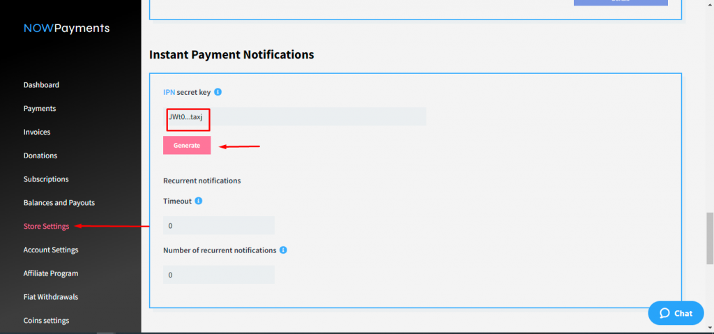Go to Affiliate Program
The width and height of the screenshot is (714, 334).
(x=51, y=273)
